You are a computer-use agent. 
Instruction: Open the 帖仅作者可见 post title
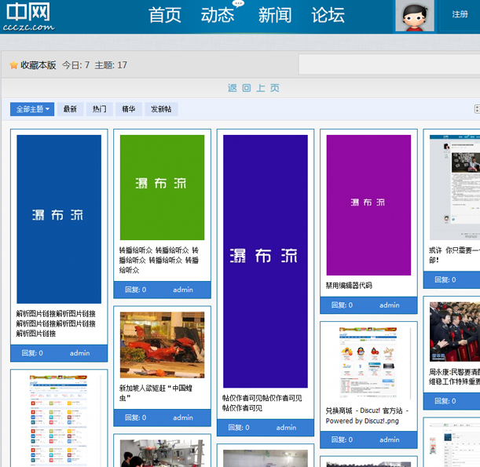[x=262, y=403]
